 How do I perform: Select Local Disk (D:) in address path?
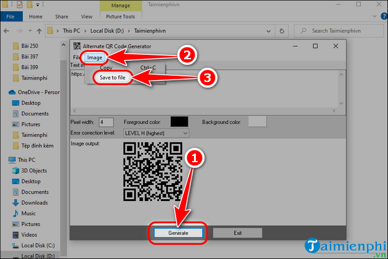pos(107,31)
